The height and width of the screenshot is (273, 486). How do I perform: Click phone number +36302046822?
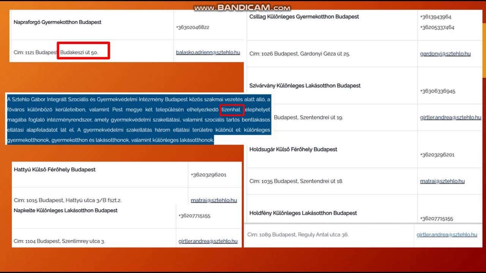coord(193,27)
